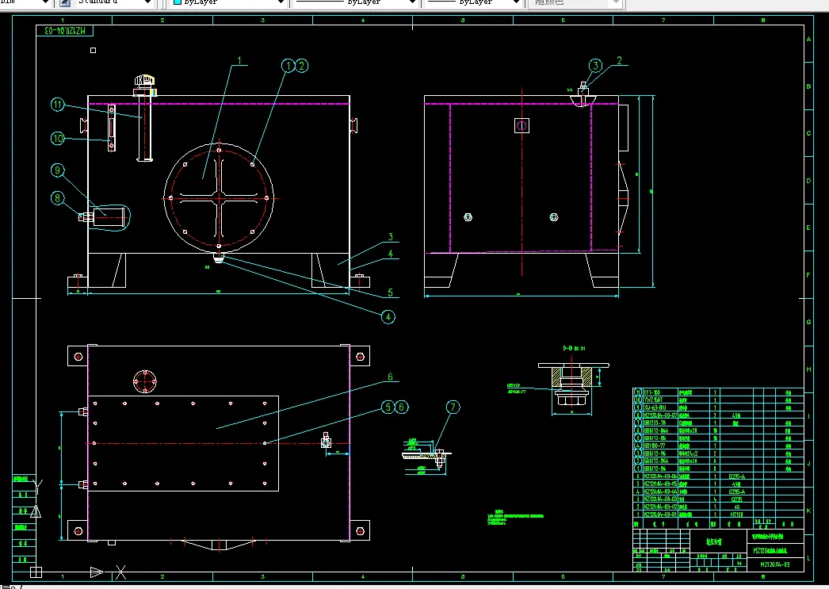
Task: Select balloon 7 near the bolt detail
Action: [453, 407]
